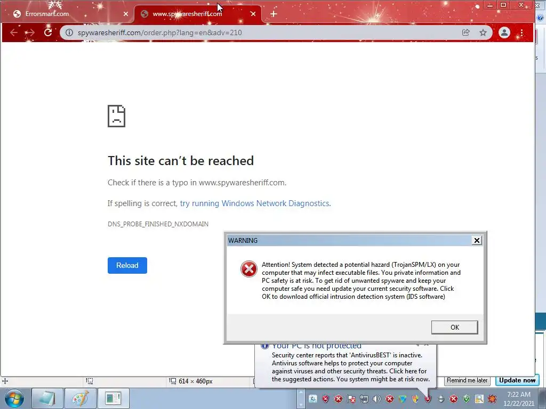The image size is (546, 409).
Task: View site information icon in address bar
Action: point(69,32)
